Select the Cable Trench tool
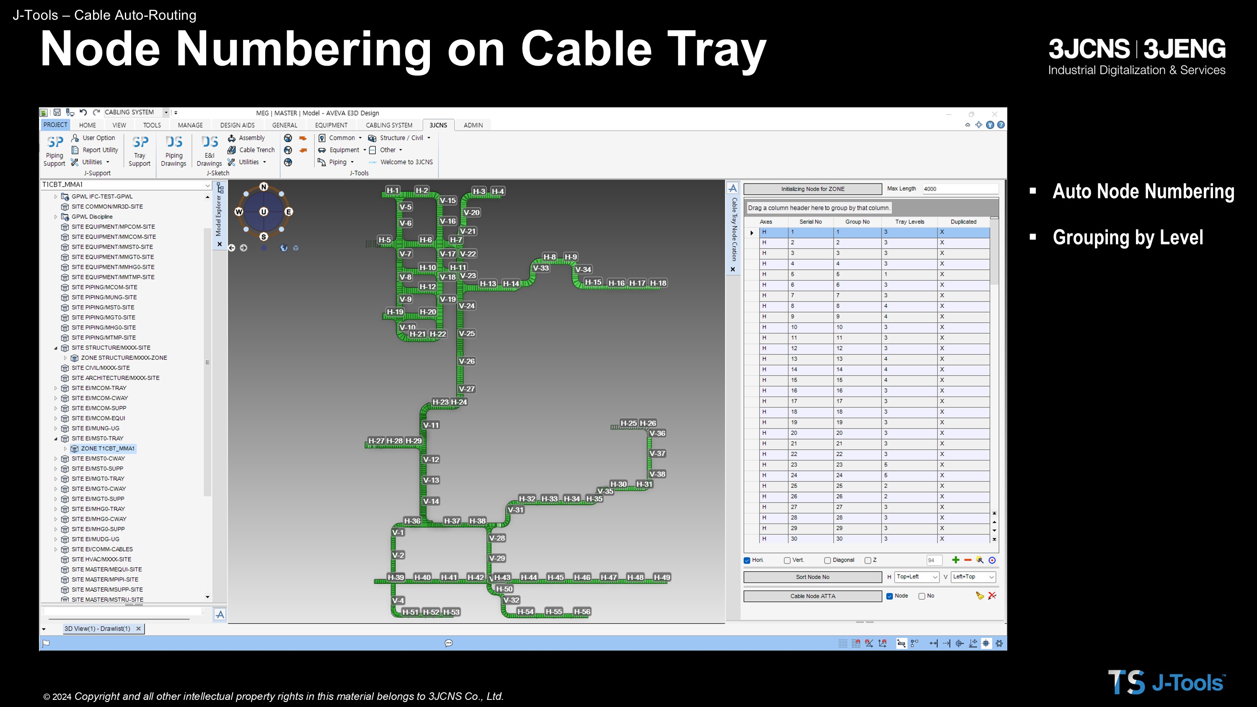This screenshot has width=1257, height=707. coord(251,150)
